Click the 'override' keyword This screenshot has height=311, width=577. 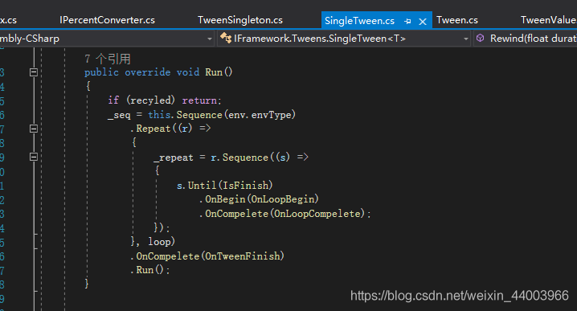148,72
